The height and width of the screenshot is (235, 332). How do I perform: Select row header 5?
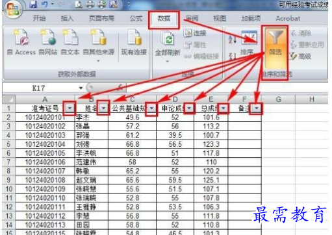[8, 144]
